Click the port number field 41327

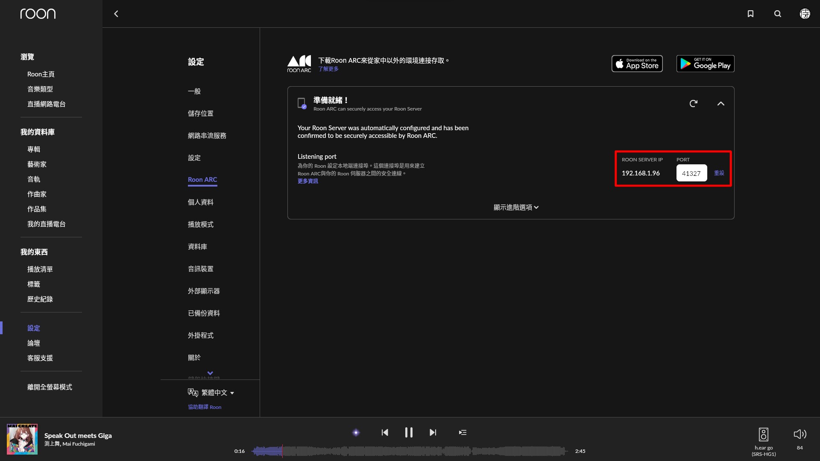point(691,173)
